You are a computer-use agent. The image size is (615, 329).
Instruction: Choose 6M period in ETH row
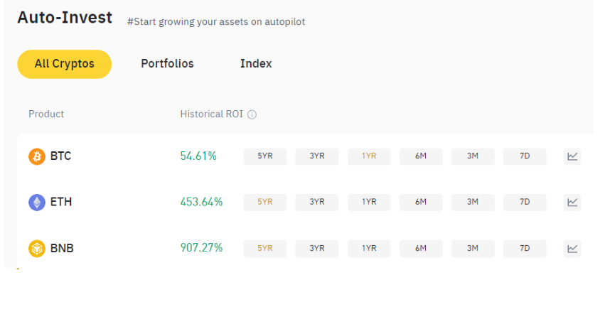pos(421,203)
